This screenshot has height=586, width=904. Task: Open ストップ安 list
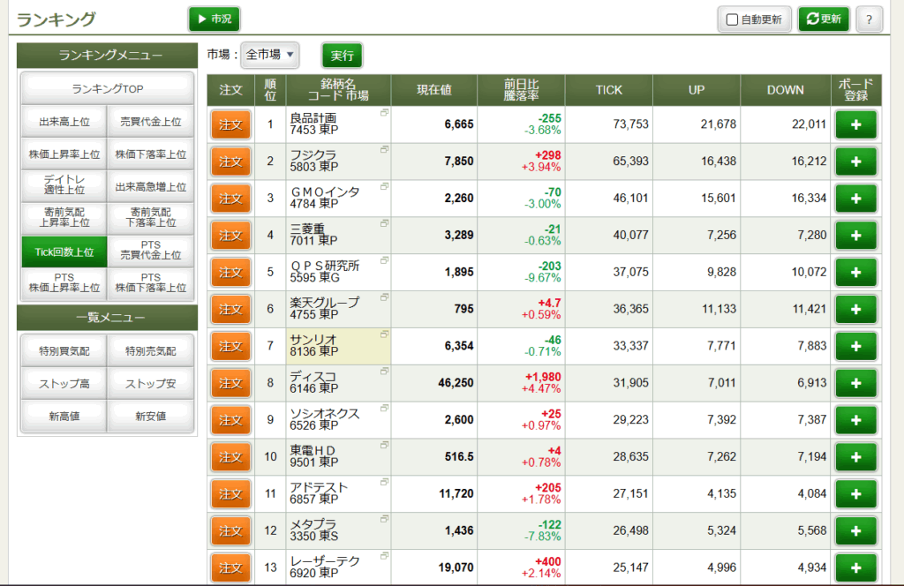[x=150, y=384]
